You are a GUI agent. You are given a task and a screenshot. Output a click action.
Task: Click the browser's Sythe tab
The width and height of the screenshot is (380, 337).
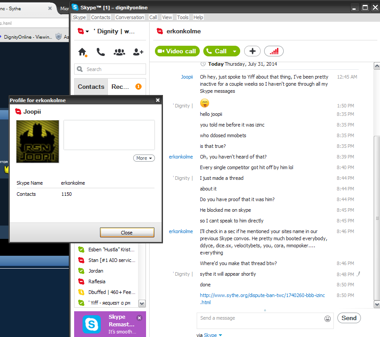[x=25, y=9]
